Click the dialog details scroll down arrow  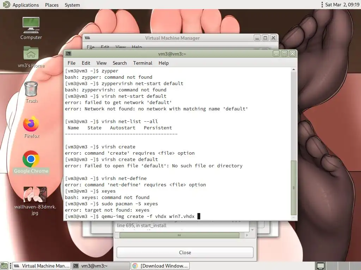[252, 230]
